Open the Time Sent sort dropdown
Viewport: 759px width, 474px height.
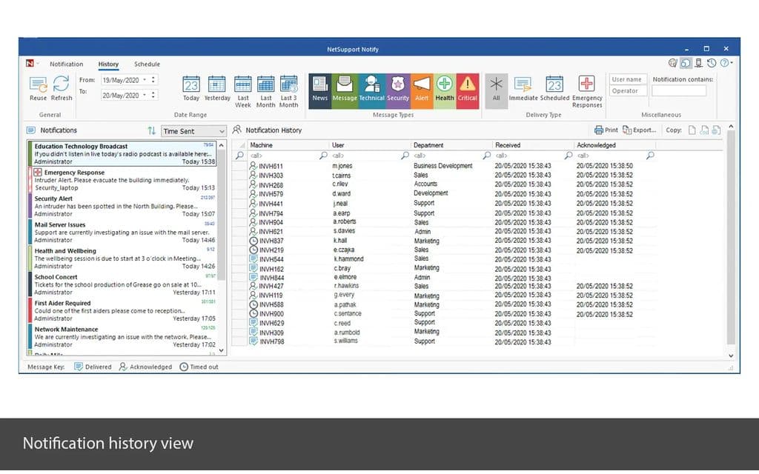(220, 131)
